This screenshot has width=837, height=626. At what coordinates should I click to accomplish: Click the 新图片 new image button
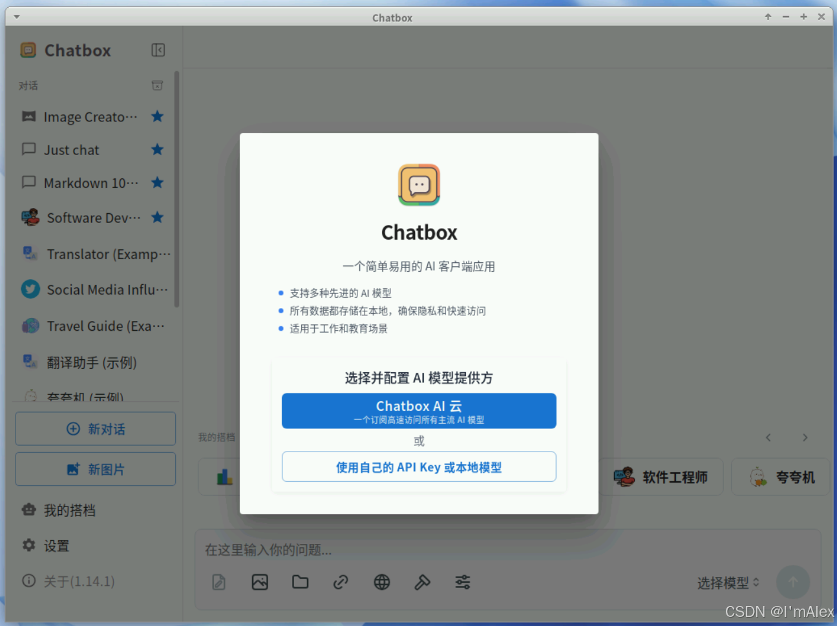(96, 469)
